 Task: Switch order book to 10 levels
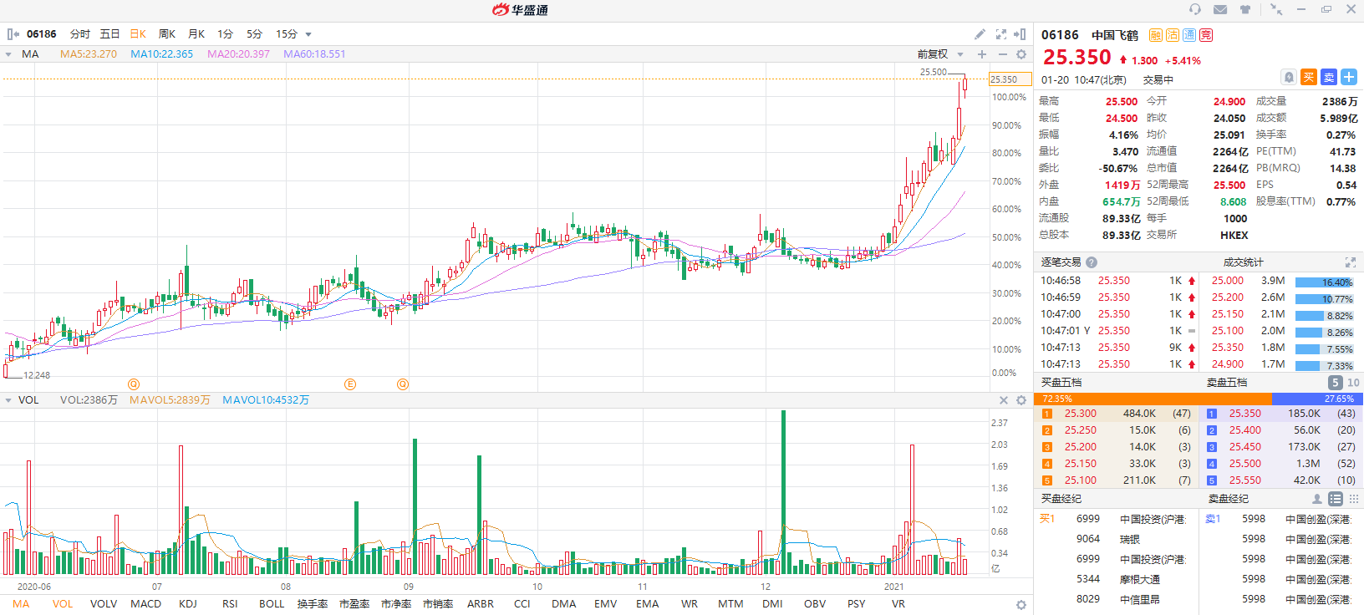click(1353, 383)
